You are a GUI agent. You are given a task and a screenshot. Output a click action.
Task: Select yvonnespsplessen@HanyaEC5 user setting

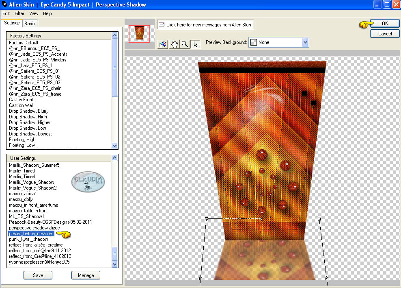pyautogui.click(x=39, y=262)
